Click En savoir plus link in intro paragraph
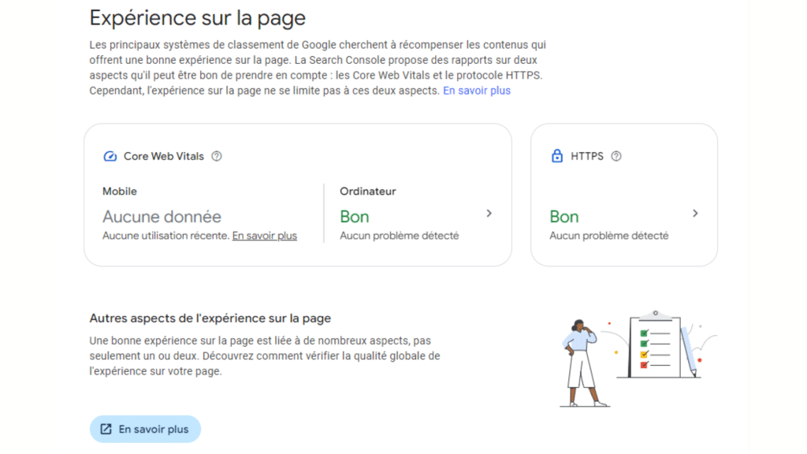Image resolution: width=807 pixels, height=454 pixels. (477, 91)
